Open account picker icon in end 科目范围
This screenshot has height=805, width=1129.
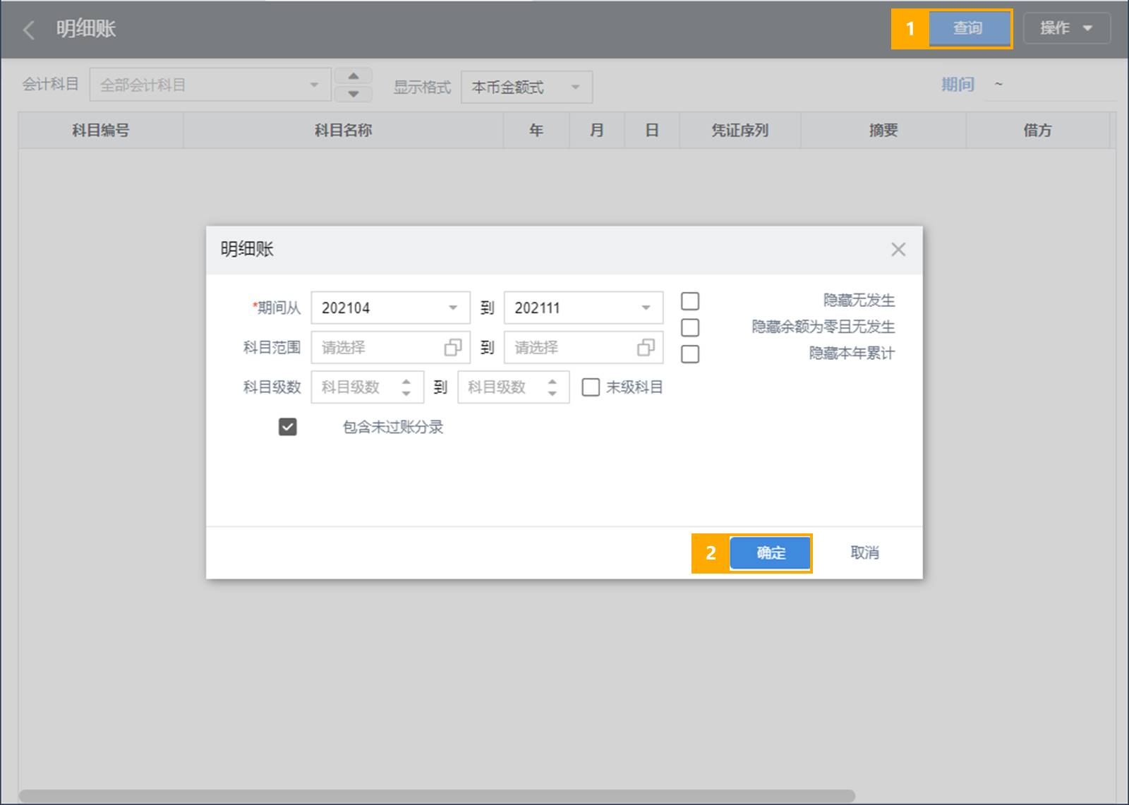pos(646,347)
